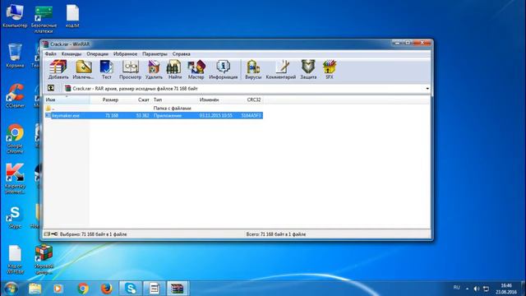Click the Удалить (Delete) toolbar icon
The image size is (526, 296).
pos(154,70)
